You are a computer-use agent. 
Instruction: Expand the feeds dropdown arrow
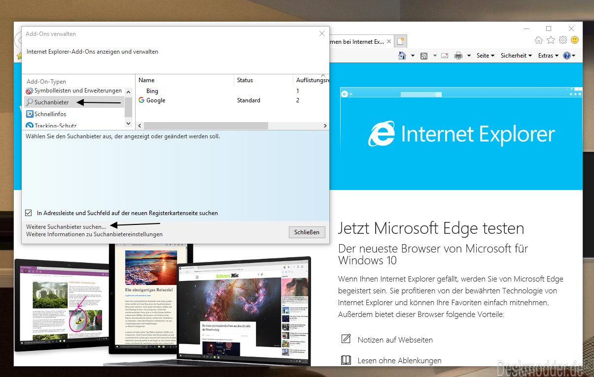click(435, 56)
